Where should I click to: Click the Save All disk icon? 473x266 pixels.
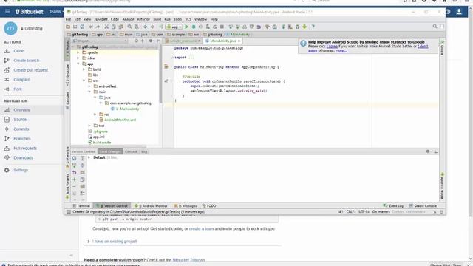pyautogui.click(x=75, y=27)
